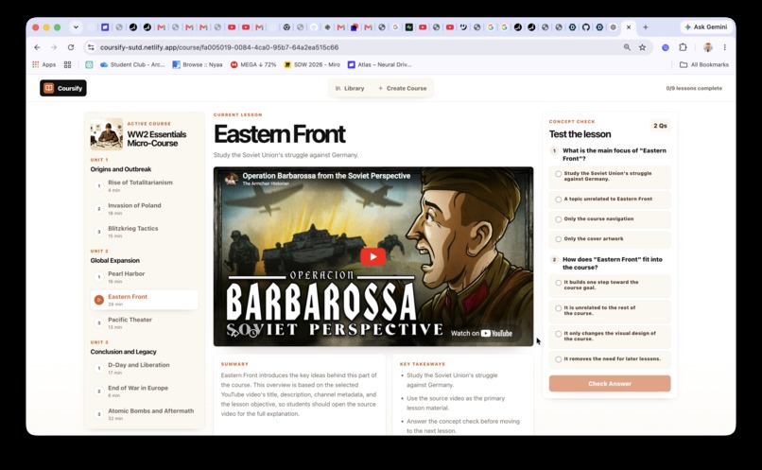Click the Chrome profile avatar
762x470 pixels.
tap(708, 47)
